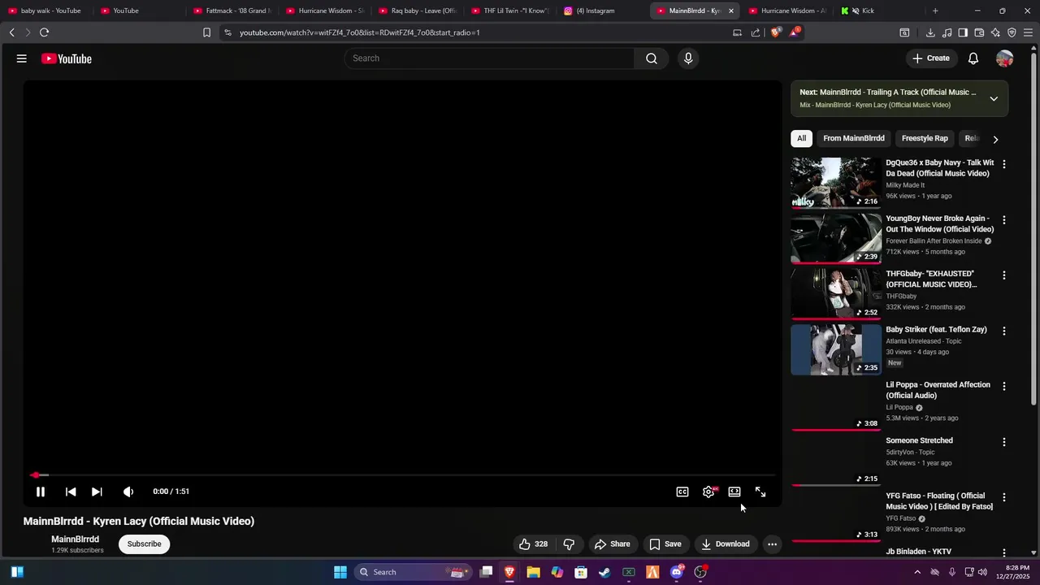This screenshot has width=1040, height=585.
Task: Open Windows Start menu
Action: click(x=340, y=572)
